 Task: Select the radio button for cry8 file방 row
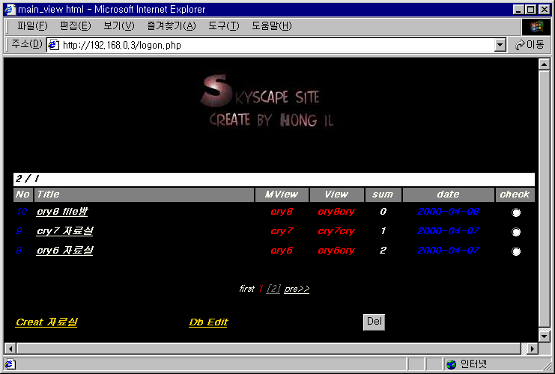[x=516, y=212]
